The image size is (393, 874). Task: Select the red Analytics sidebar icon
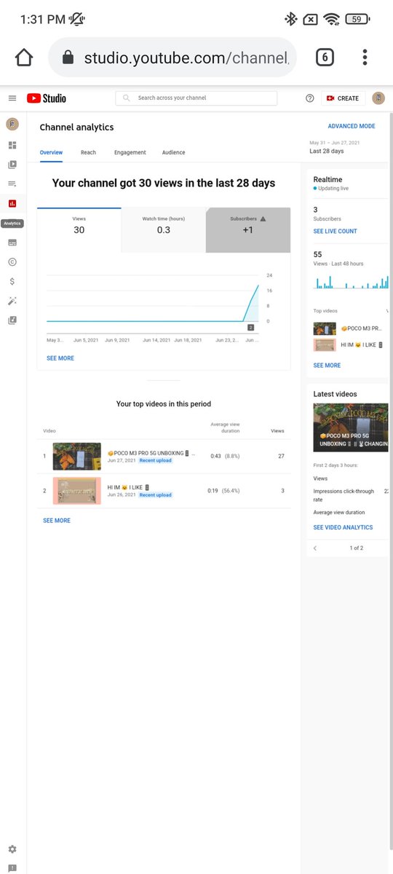click(x=12, y=203)
